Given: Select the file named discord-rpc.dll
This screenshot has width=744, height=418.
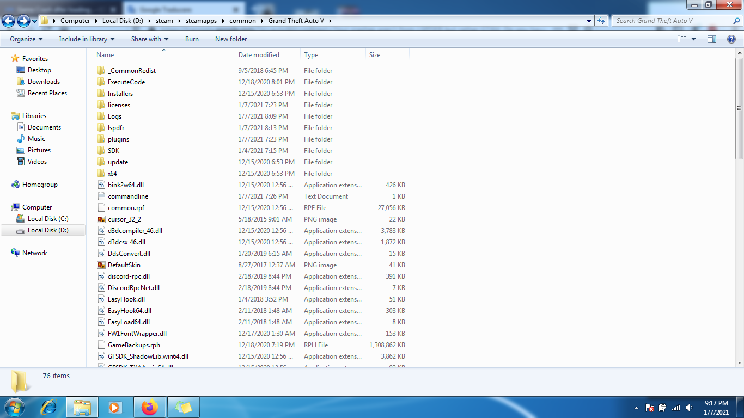Looking at the screenshot, I should pyautogui.click(x=129, y=276).
